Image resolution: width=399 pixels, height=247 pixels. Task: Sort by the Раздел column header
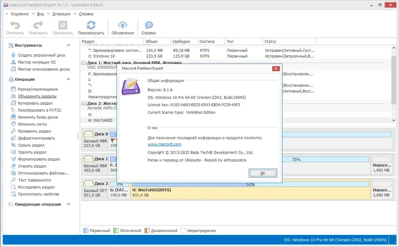[x=112, y=41]
